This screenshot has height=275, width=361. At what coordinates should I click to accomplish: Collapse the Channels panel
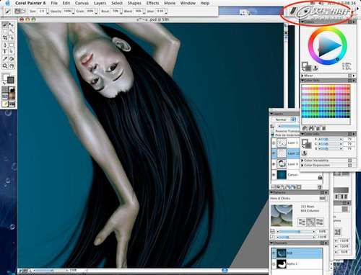[x=271, y=243]
